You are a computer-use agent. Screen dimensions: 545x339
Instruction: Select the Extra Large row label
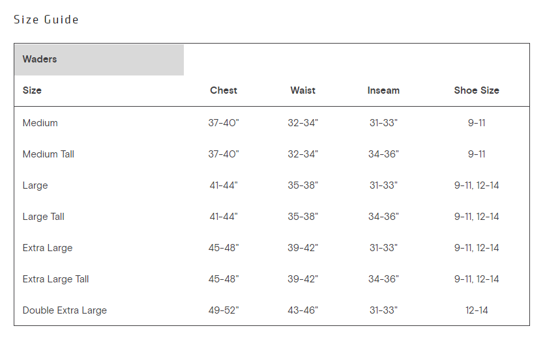pyautogui.click(x=48, y=248)
